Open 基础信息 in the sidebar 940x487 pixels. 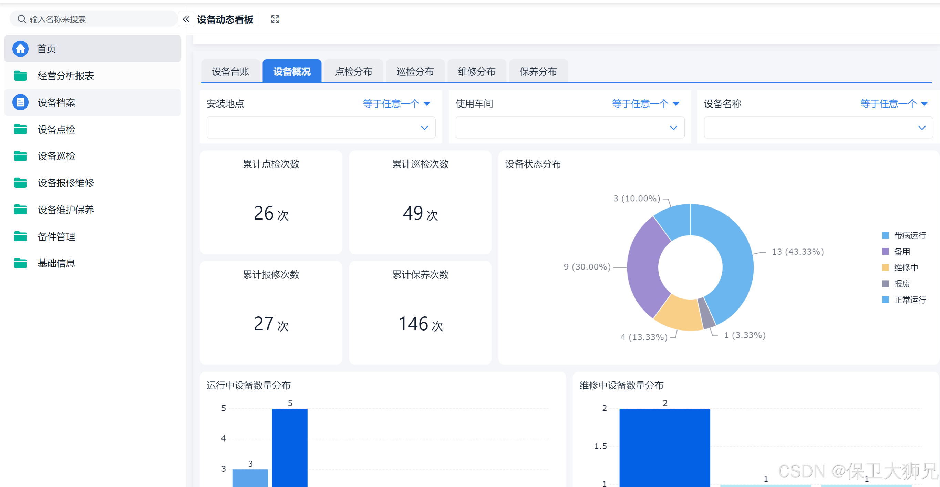(56, 263)
